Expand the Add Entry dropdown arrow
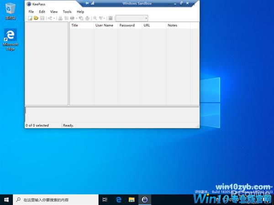 54,18
